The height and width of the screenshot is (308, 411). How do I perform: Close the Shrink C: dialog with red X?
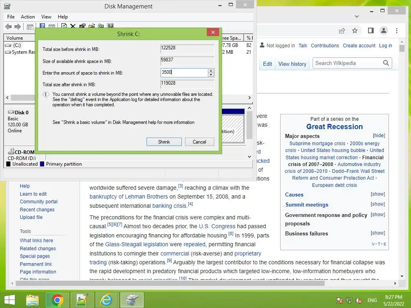pyautogui.click(x=213, y=32)
